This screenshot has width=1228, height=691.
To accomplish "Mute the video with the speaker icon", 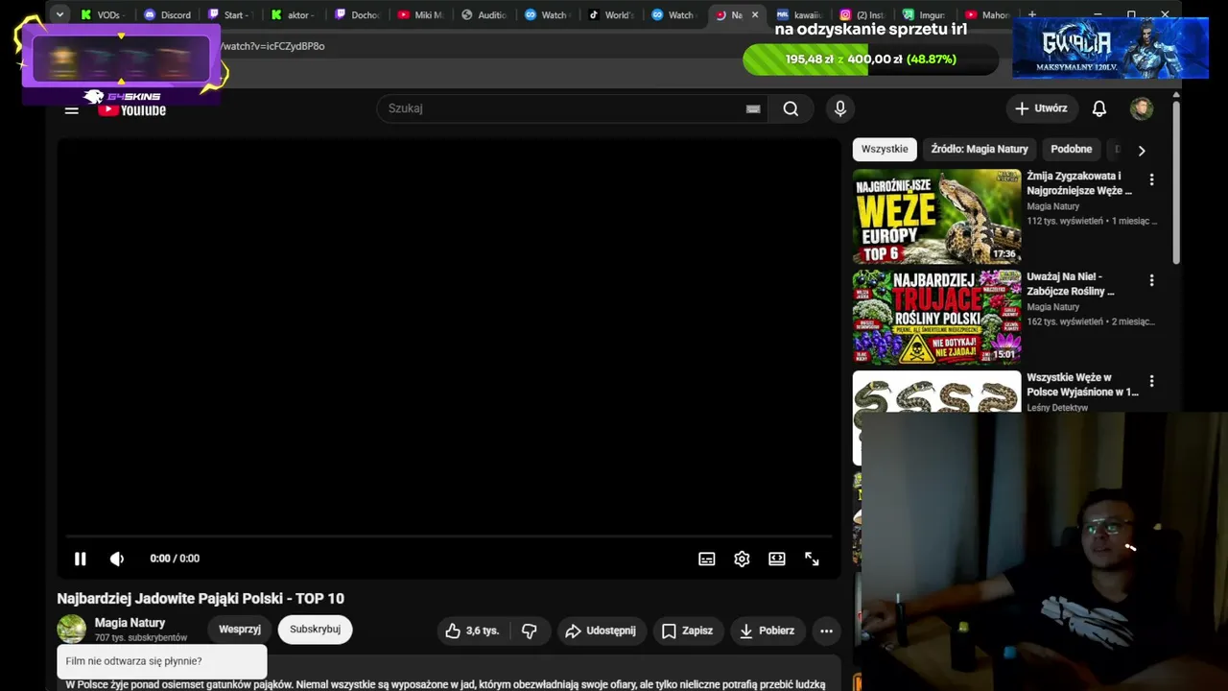I will click(117, 559).
